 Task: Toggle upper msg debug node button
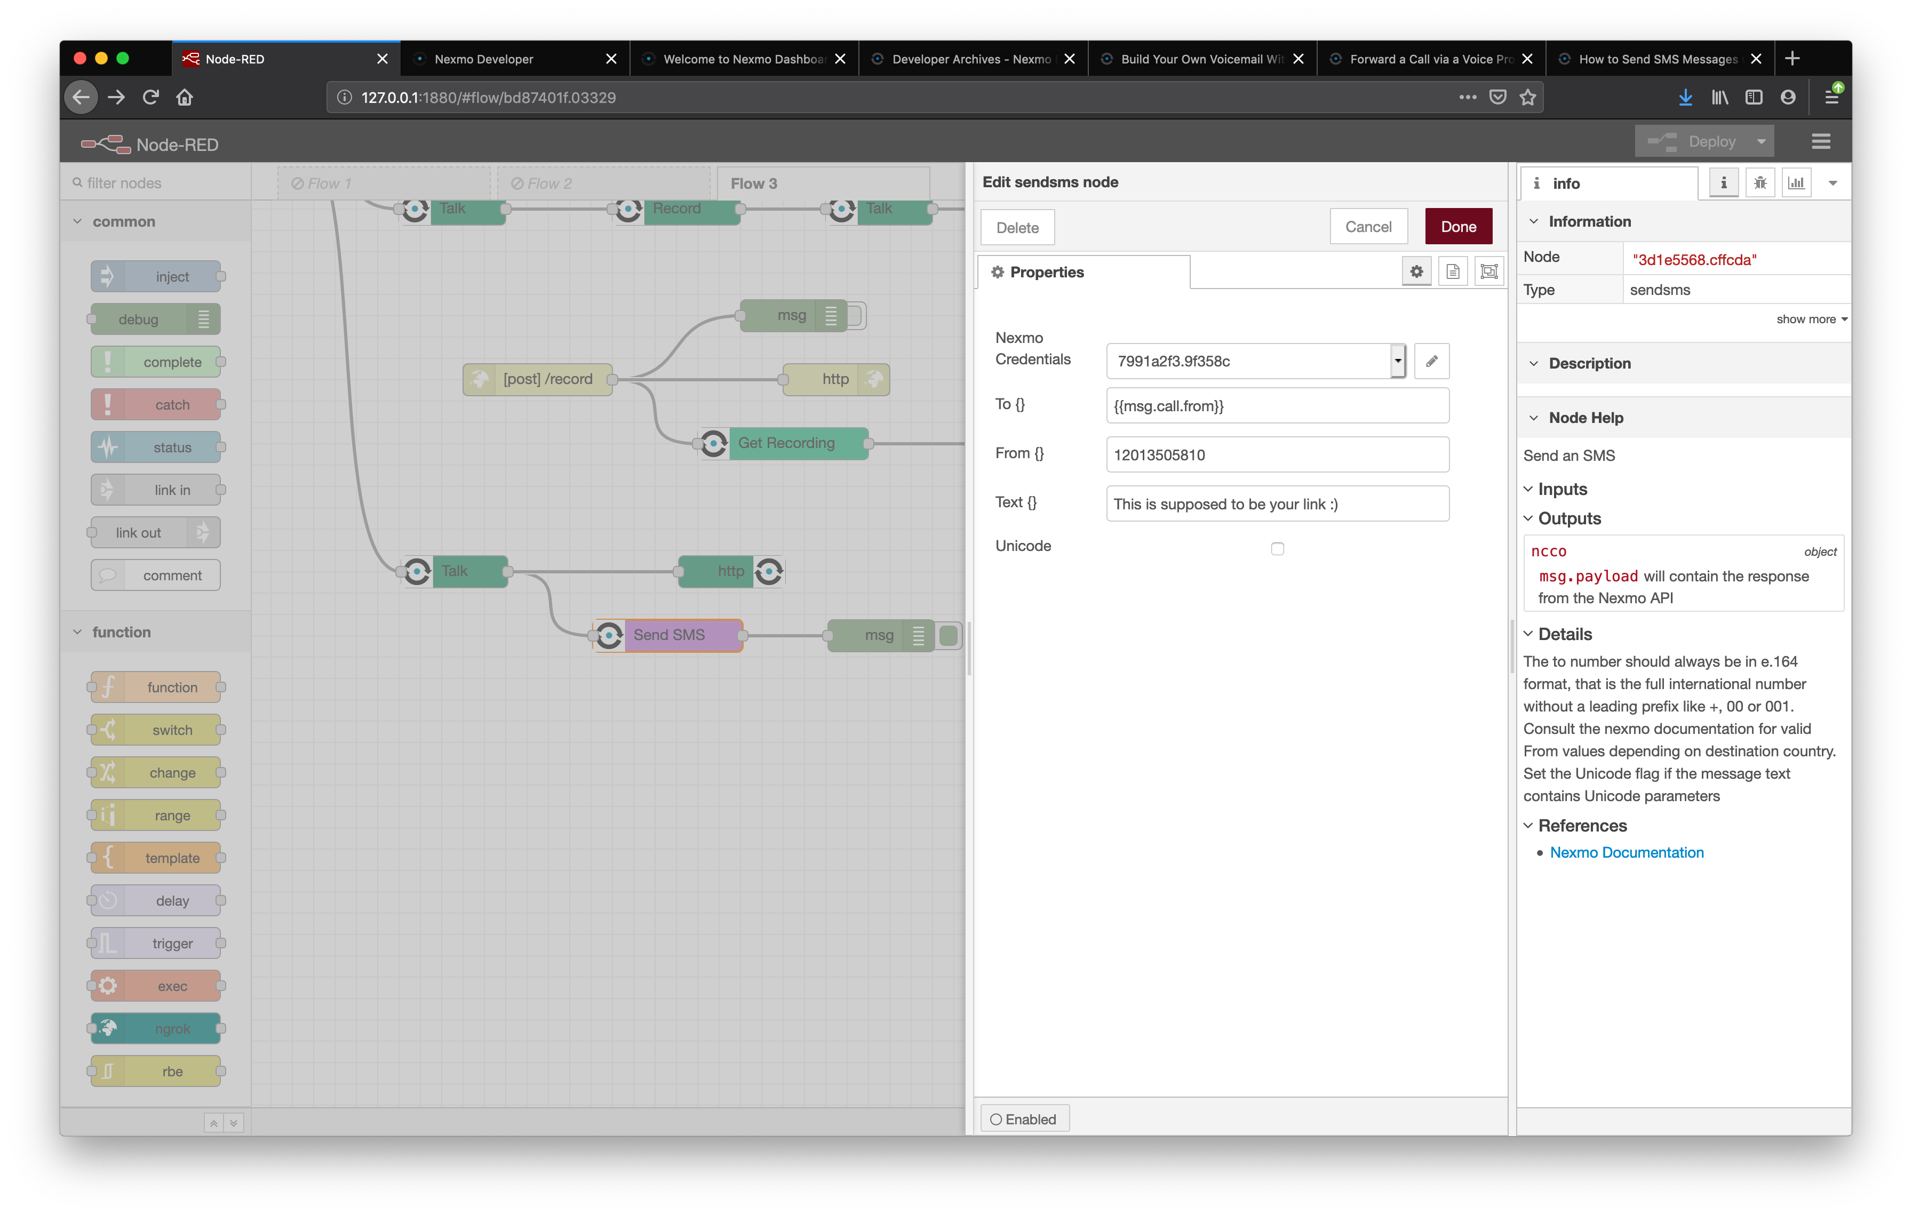856,316
